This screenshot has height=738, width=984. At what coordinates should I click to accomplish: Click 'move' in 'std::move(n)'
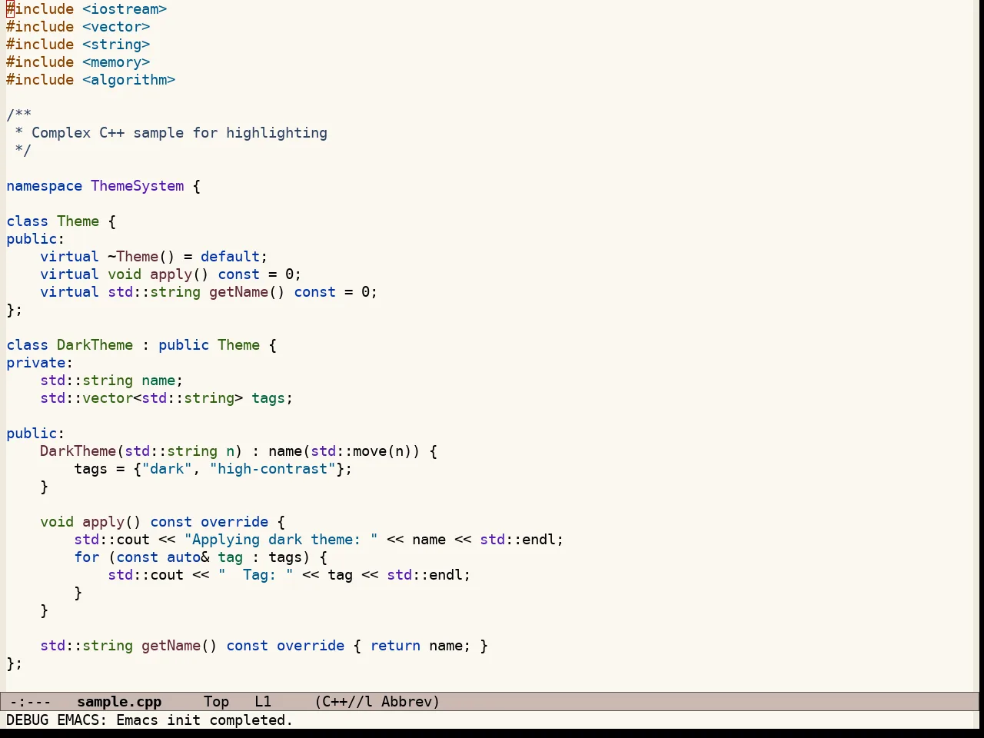[370, 451]
